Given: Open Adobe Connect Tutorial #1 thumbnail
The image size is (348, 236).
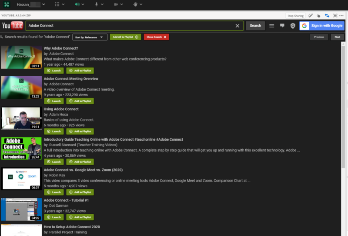Looking at the screenshot, I should (21, 209).
